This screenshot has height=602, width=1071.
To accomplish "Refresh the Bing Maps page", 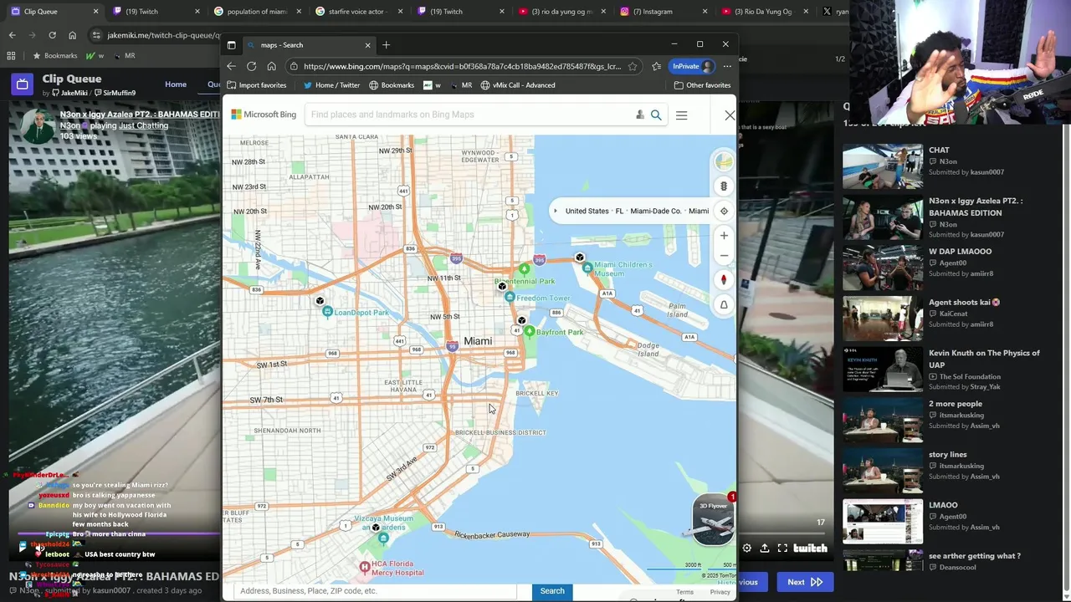I will (x=251, y=66).
